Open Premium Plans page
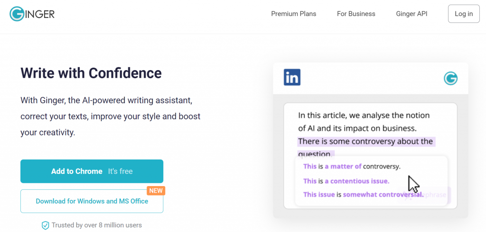486x232 pixels. coord(293,14)
